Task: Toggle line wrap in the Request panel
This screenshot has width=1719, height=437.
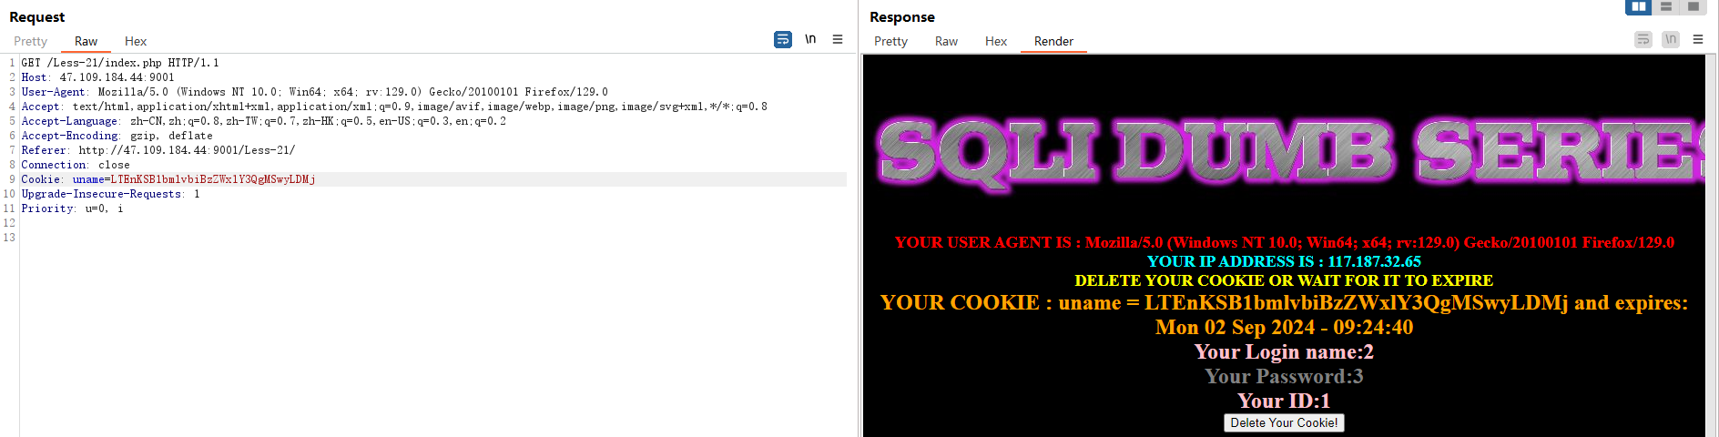Action: [x=783, y=39]
